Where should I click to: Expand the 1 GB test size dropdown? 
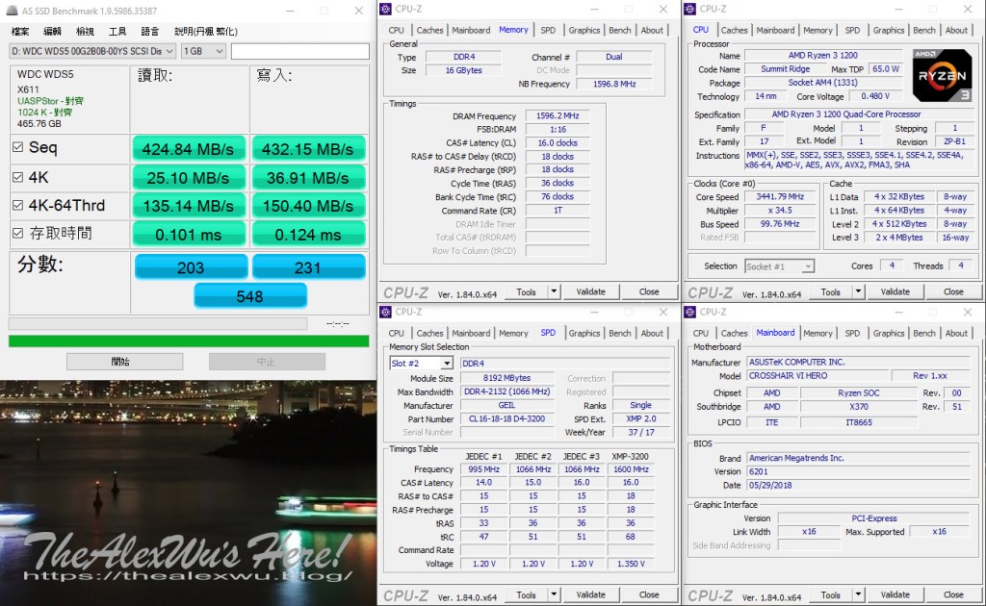(x=202, y=51)
